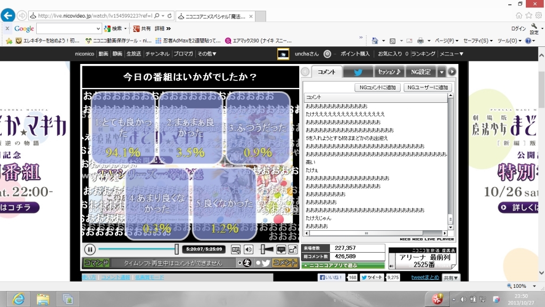Toggle comment display speech bubble icon

pos(281,249)
